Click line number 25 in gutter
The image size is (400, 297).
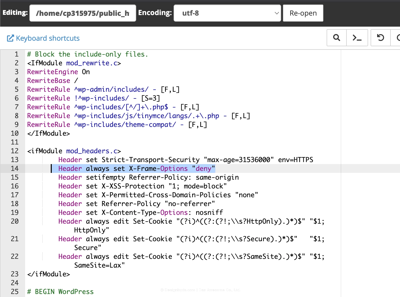click(15, 292)
